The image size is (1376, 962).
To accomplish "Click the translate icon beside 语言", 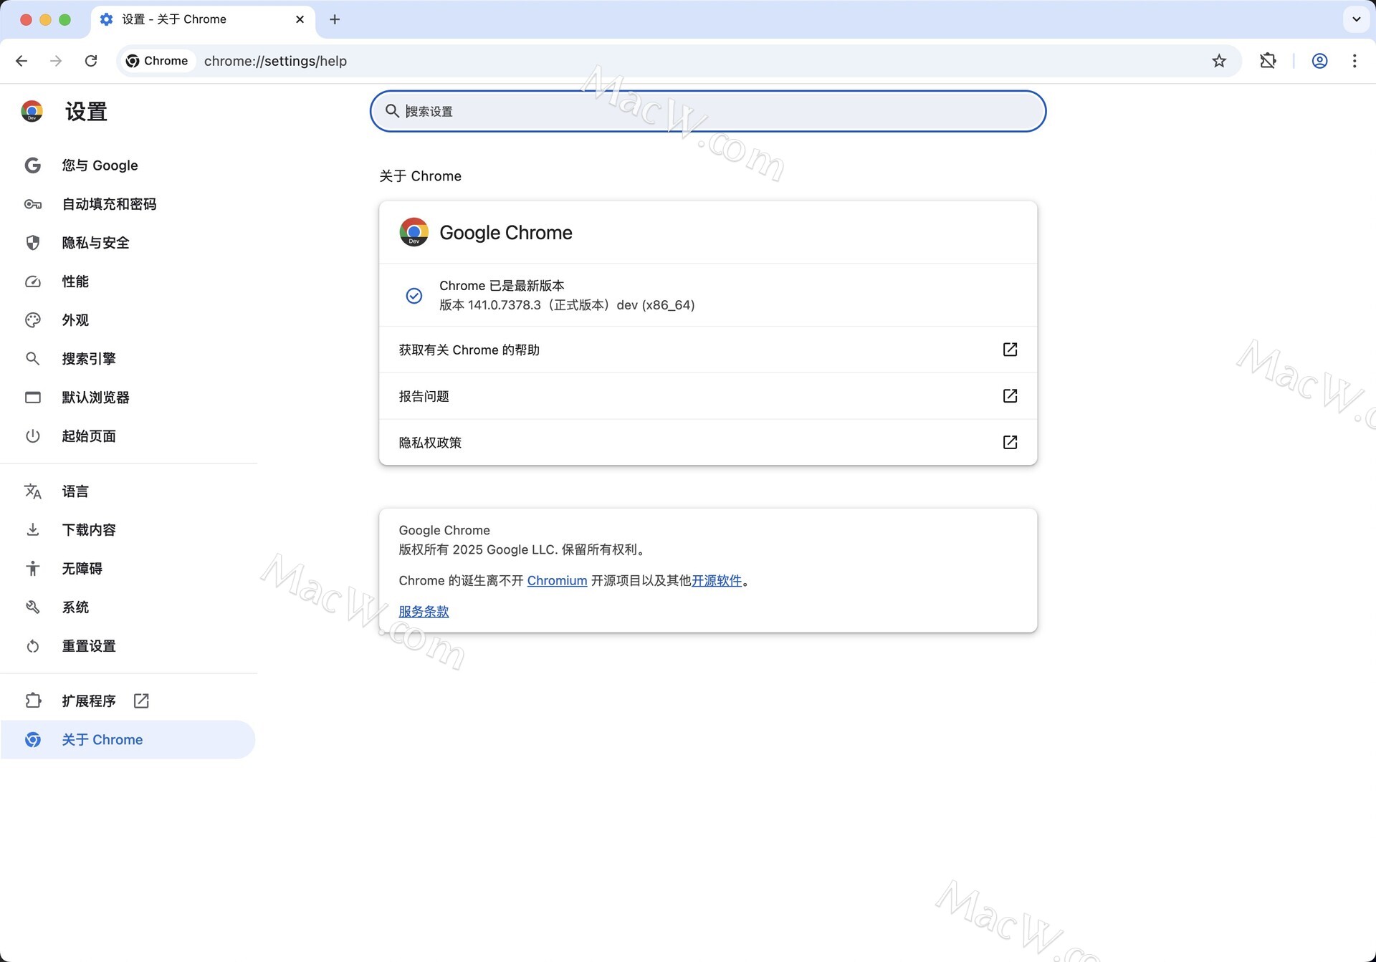I will [x=32, y=491].
